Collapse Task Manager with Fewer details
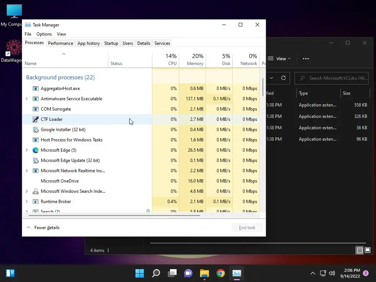Image resolution: width=376 pixels, height=282 pixels. pos(43,228)
